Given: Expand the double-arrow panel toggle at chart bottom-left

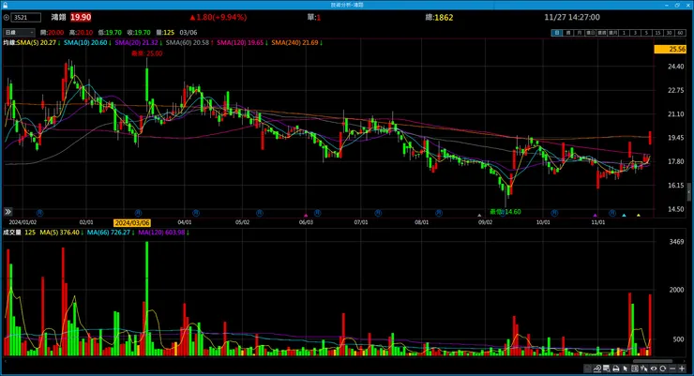Looking at the screenshot, I should coord(8,212).
